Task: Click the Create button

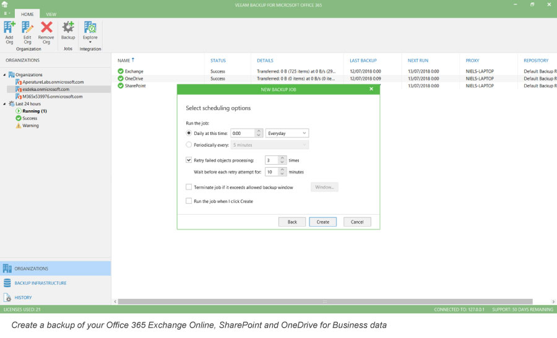Action: (323, 222)
